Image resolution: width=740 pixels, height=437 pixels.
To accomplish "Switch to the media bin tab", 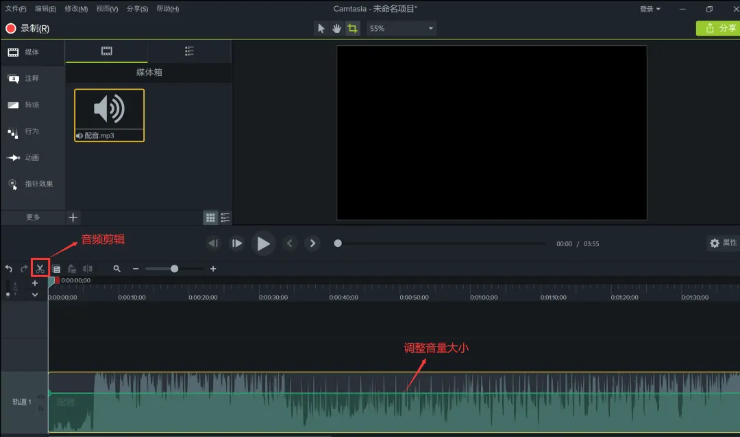I will tap(107, 51).
